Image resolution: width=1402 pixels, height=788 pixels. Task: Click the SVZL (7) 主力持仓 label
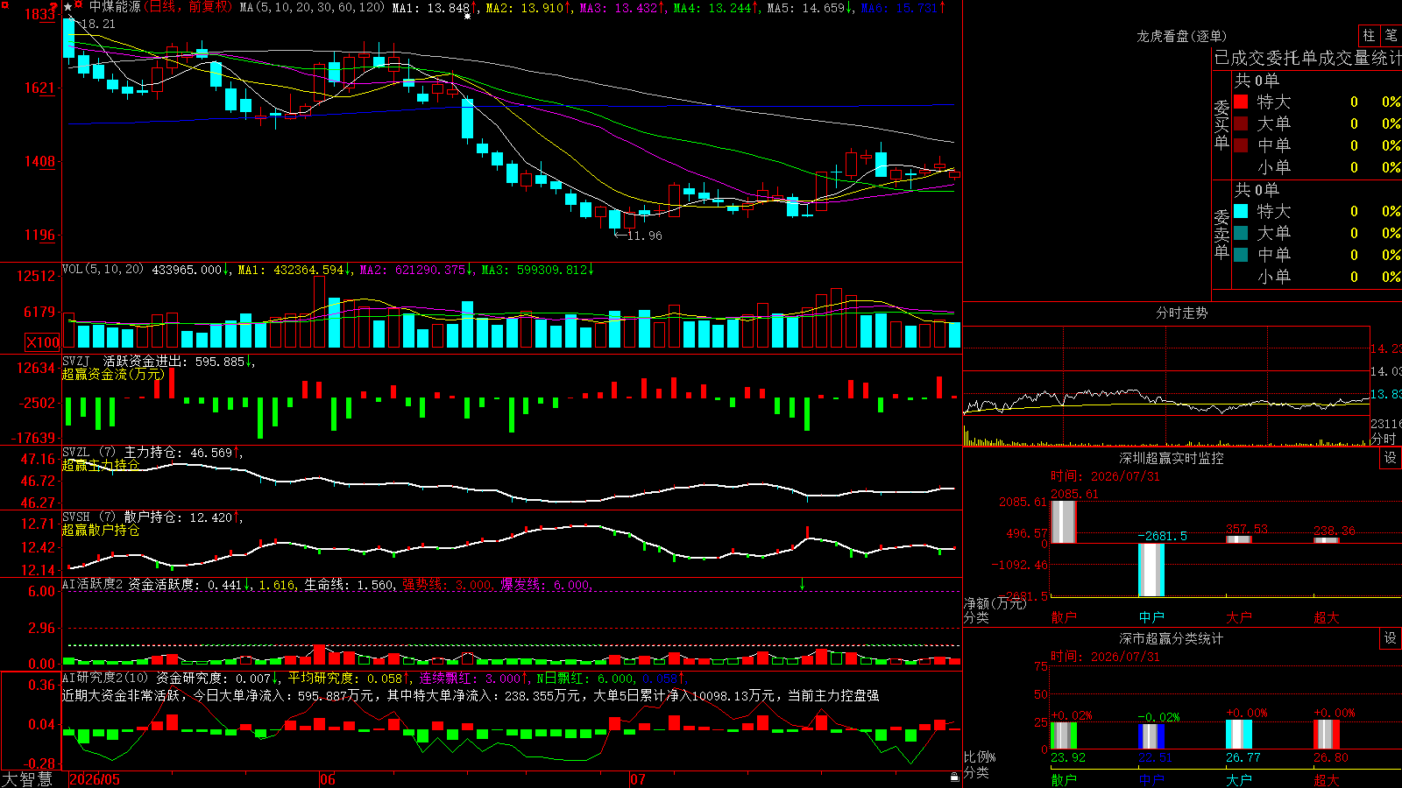coord(123,453)
